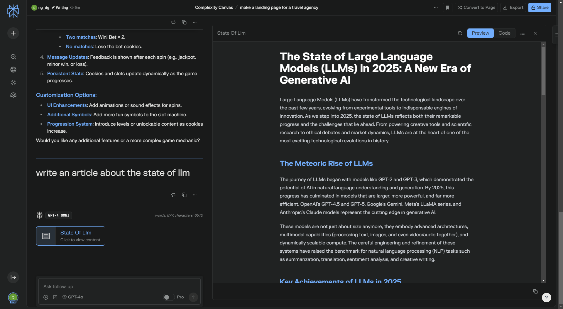The image size is (563, 309).
Task: Click the canvas scrollbar down arrow
Action: tap(543, 280)
